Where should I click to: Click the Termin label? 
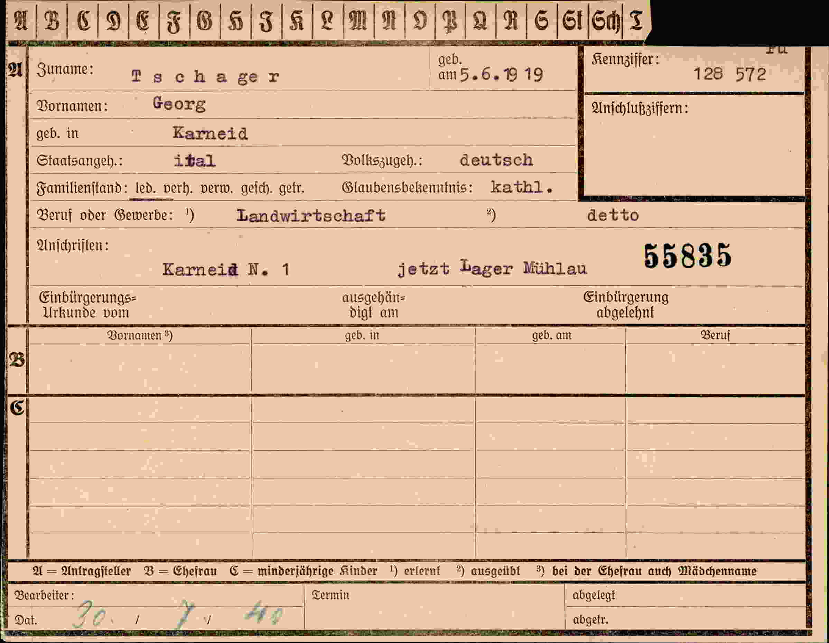tap(330, 595)
